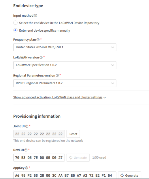Click the JoinEUI question mark icon
The image size is (149, 179).
(x=27, y=126)
